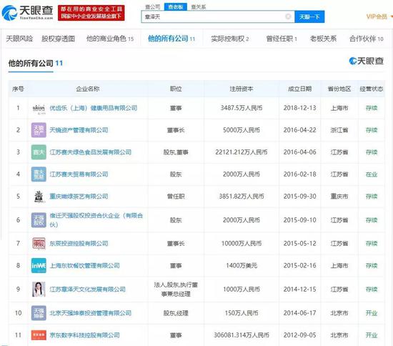Viewport: 393px width, 346px height.
Task: Clear the search box with the X icon
Action: tap(288, 16)
